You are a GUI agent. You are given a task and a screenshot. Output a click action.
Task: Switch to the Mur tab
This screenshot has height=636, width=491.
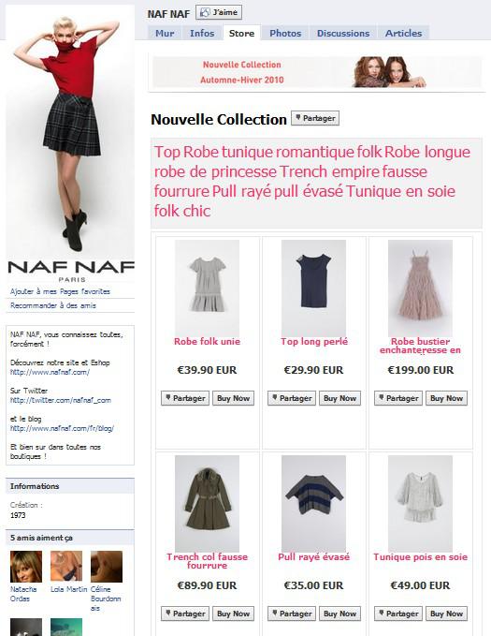(x=165, y=34)
